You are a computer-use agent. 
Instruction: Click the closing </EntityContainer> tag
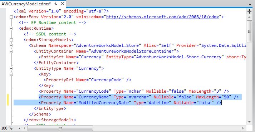(56, 63)
